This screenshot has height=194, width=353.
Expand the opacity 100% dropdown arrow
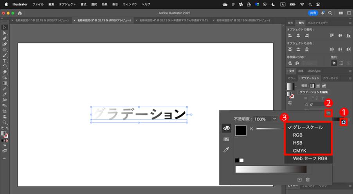coord(274,119)
